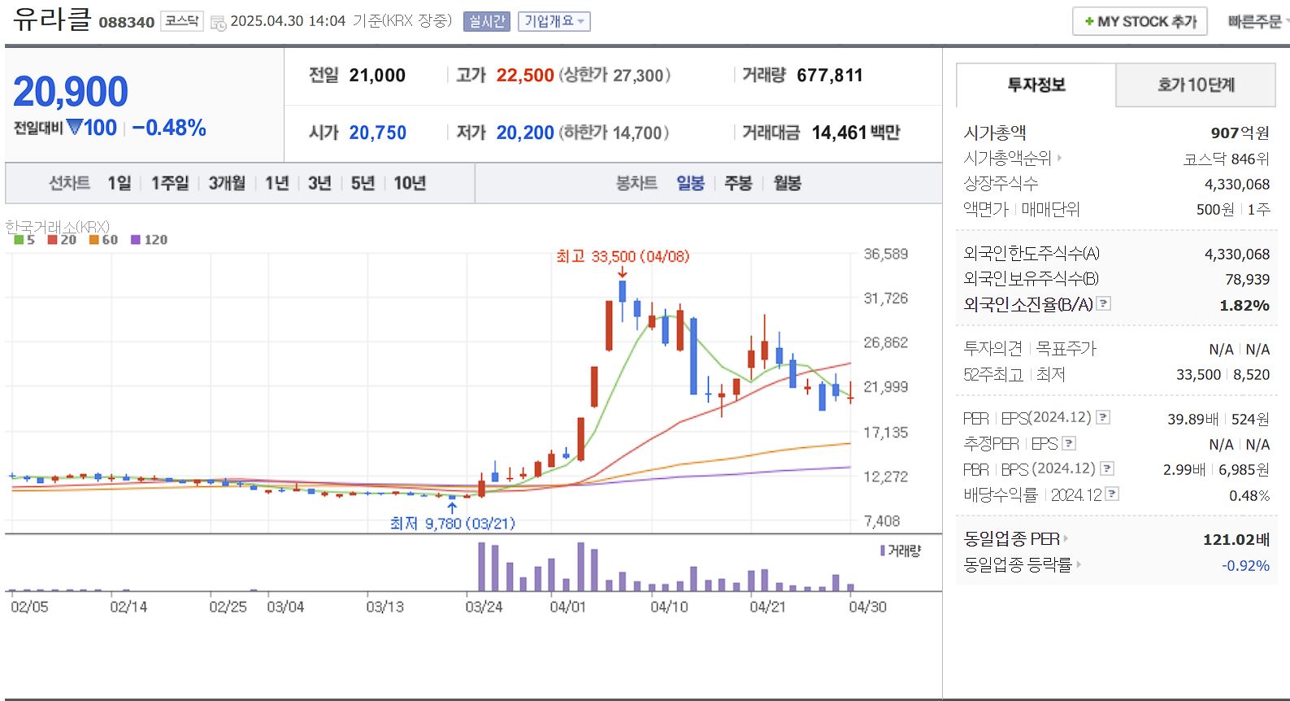Click the 저가 value 20,200

click(525, 133)
